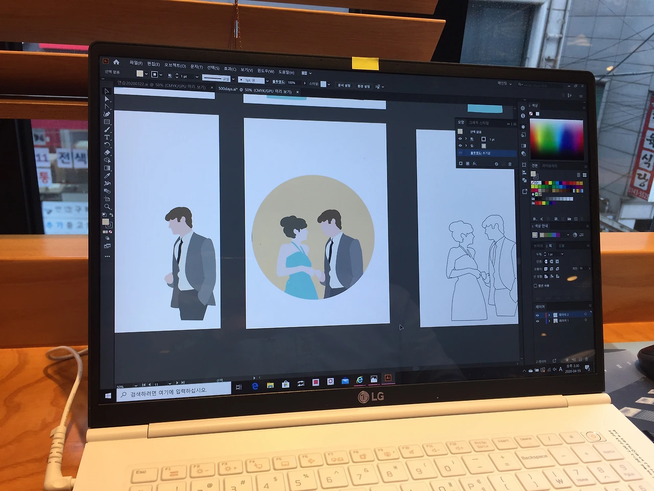Expand stroke (획) row in Appearance panel
Image resolution: width=654 pixels, height=491 pixels.
pos(466,139)
